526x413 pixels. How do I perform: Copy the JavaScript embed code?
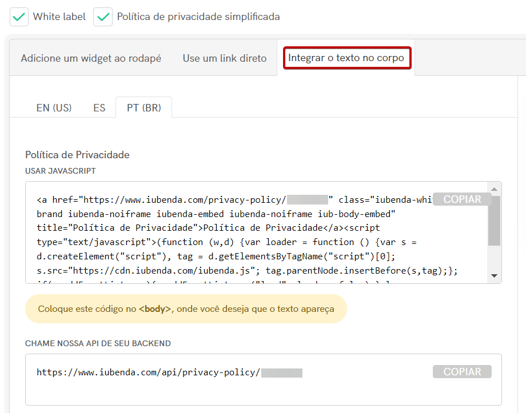point(463,199)
